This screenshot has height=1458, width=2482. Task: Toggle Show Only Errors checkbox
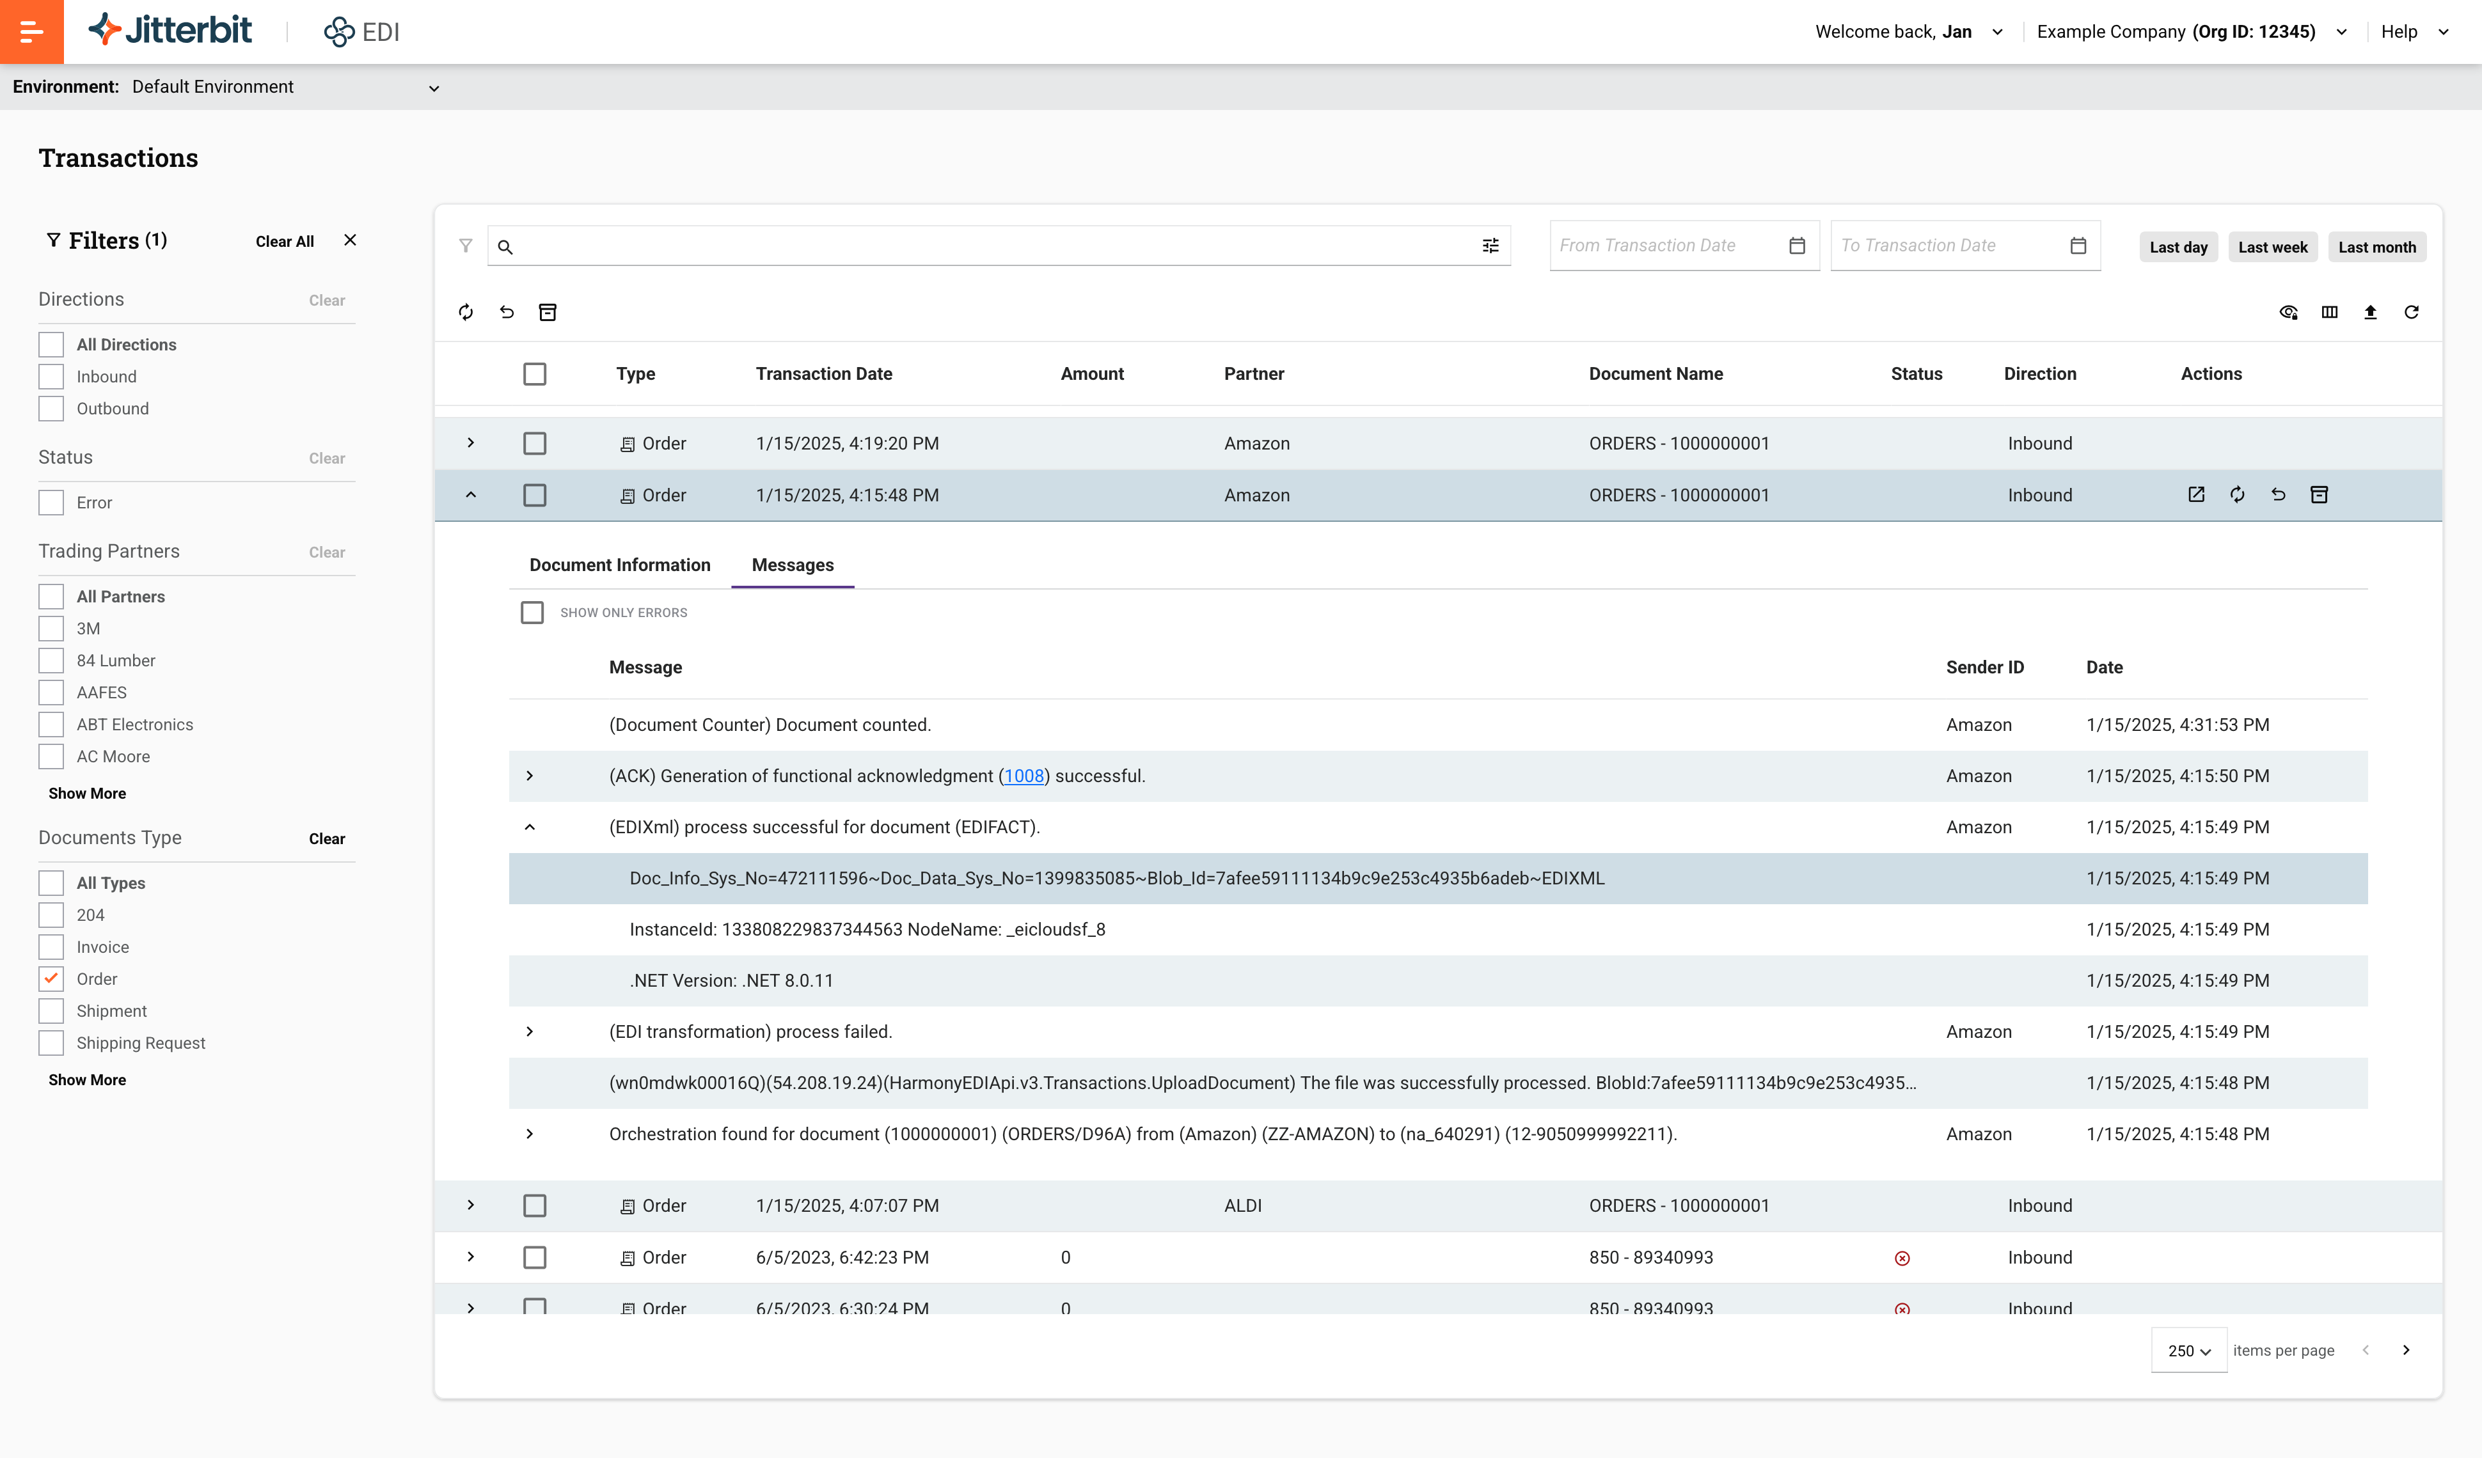(532, 613)
